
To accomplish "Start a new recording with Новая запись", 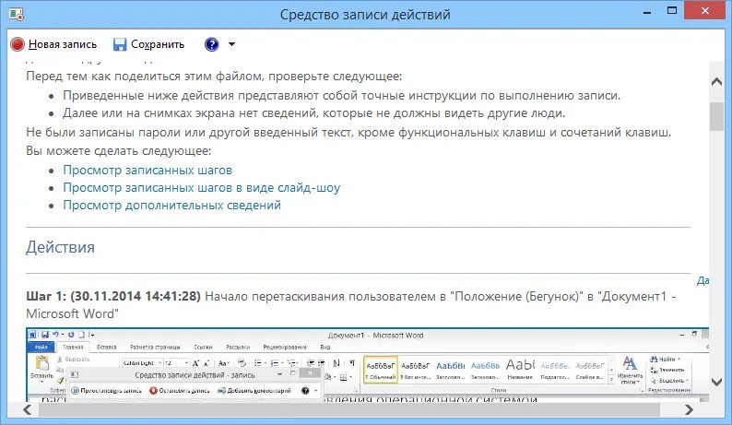I will (53, 44).
